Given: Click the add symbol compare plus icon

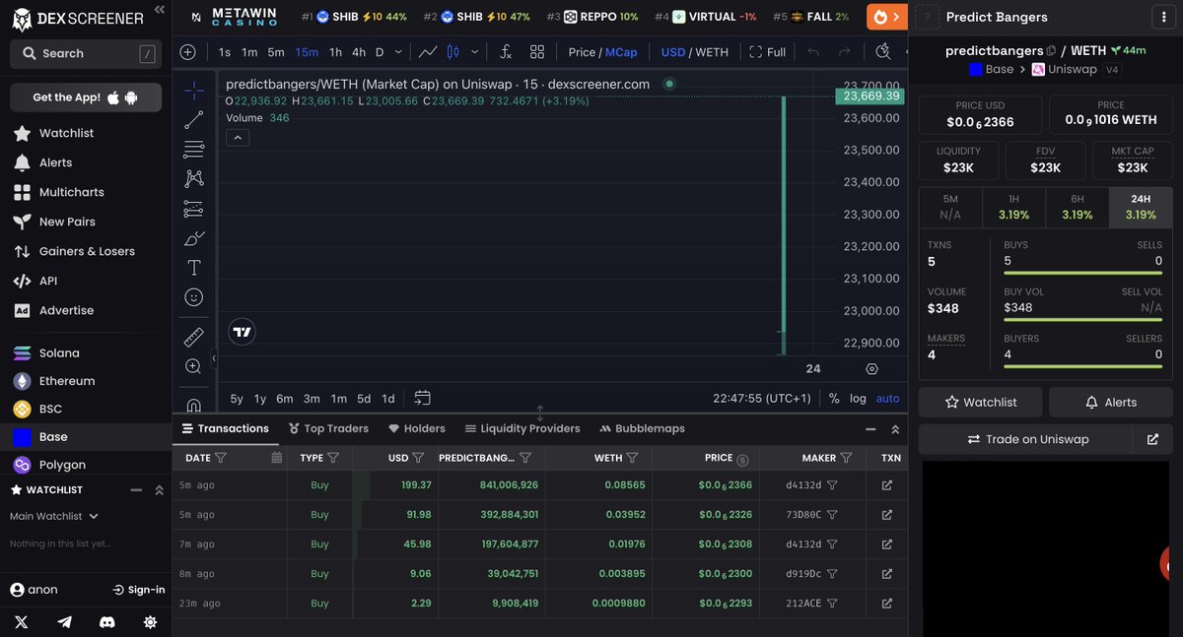Looking at the screenshot, I should (187, 52).
